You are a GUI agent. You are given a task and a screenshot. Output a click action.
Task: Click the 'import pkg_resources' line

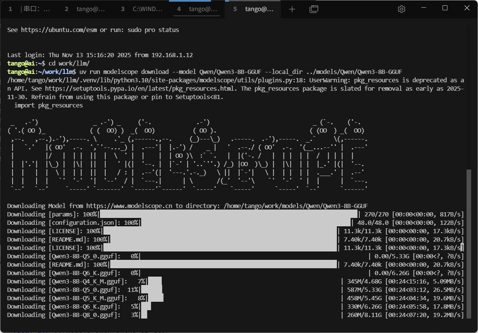click(x=48, y=105)
